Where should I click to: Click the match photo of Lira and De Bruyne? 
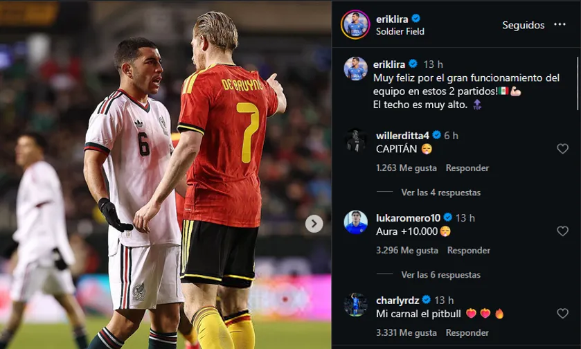pos(166,174)
